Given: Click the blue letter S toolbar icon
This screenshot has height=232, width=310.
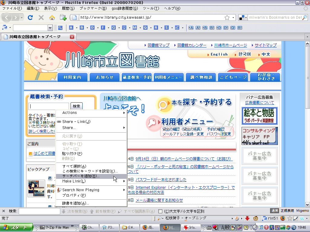Looking at the screenshot, I should pyautogui.click(x=167, y=27).
